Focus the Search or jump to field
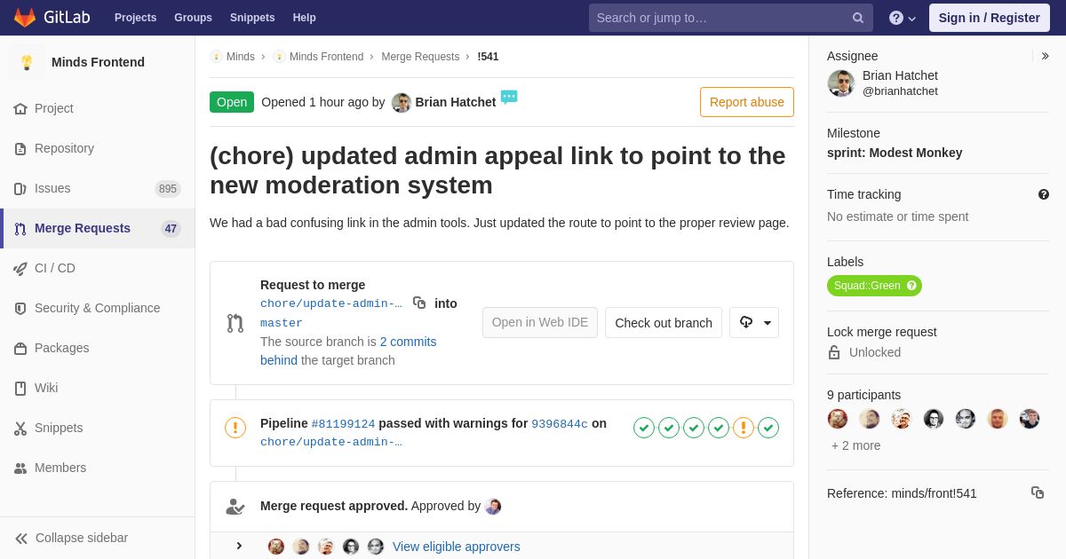 730,18
